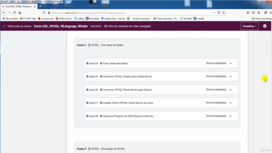Click the video icon of Aula 27
Screen dimensions: 272x153
click(x=101, y=103)
